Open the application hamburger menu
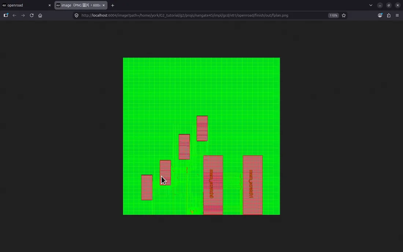Viewport: 403px width, 252px height. [x=397, y=15]
